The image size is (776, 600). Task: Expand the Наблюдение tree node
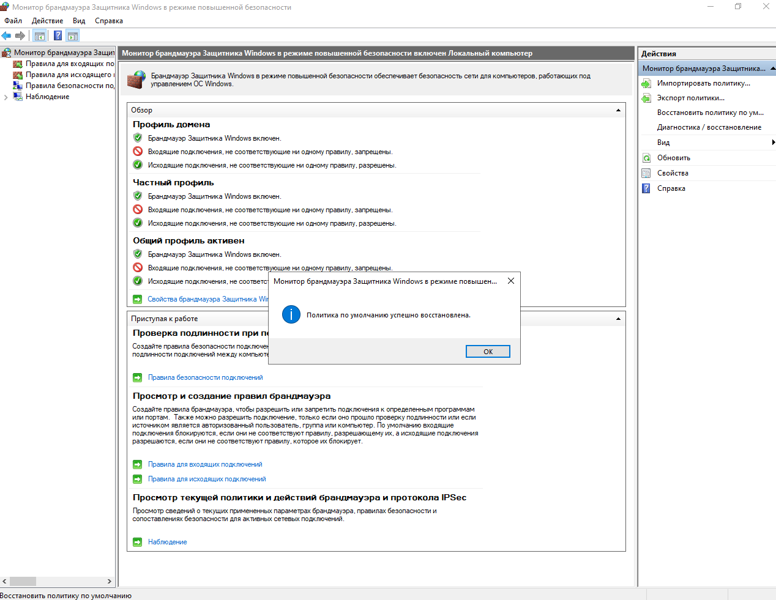[x=6, y=97]
